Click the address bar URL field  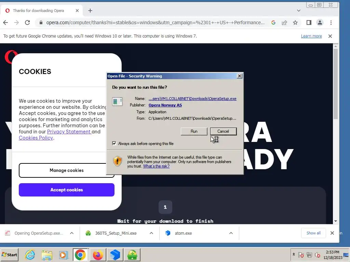[x=155, y=23]
